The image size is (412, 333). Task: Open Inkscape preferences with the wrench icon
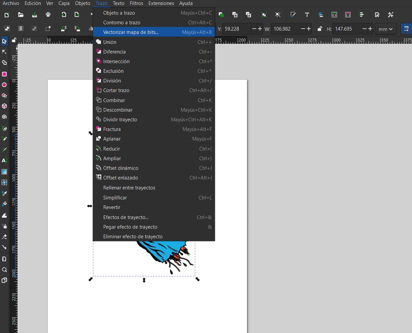(391, 15)
